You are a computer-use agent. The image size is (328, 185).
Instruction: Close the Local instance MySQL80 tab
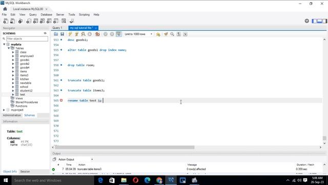pyautogui.click(x=46, y=9)
